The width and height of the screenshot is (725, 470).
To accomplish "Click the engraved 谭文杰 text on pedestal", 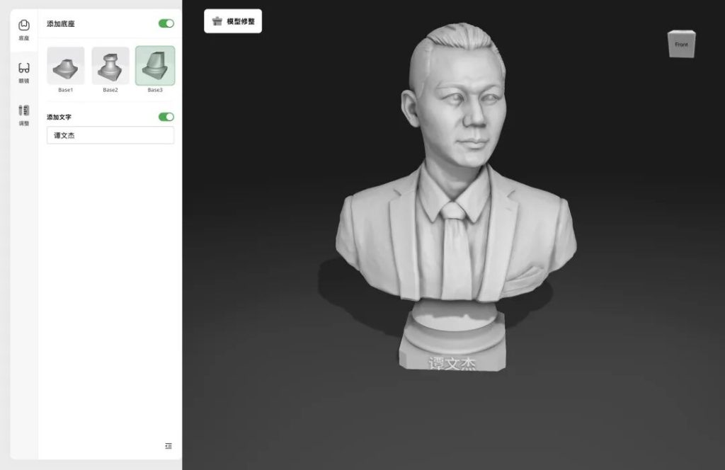I will coord(452,364).
